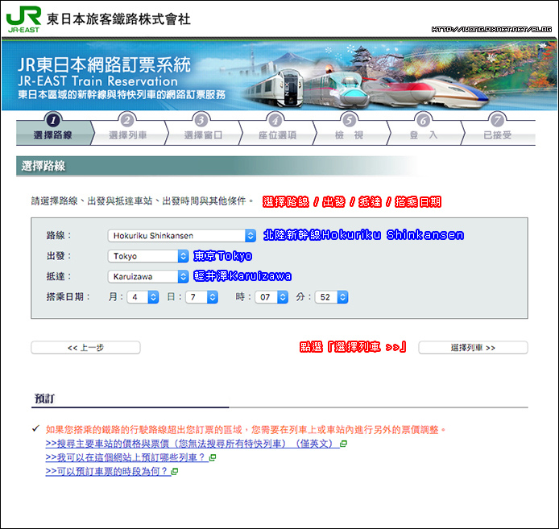
Task: Open the month (月) dropdown
Action: point(143,297)
